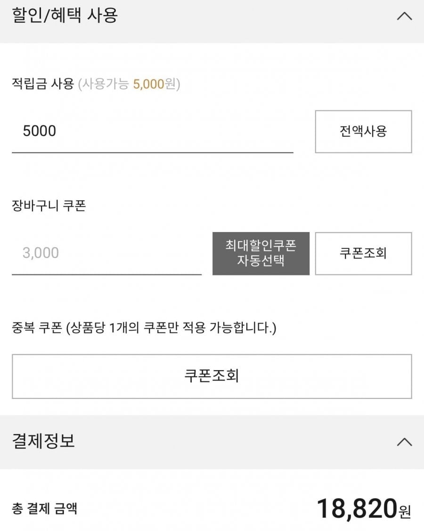Apply 최대할인쿠폰 자동선택
Viewport: 424px width, 531px height.
pyautogui.click(x=261, y=253)
